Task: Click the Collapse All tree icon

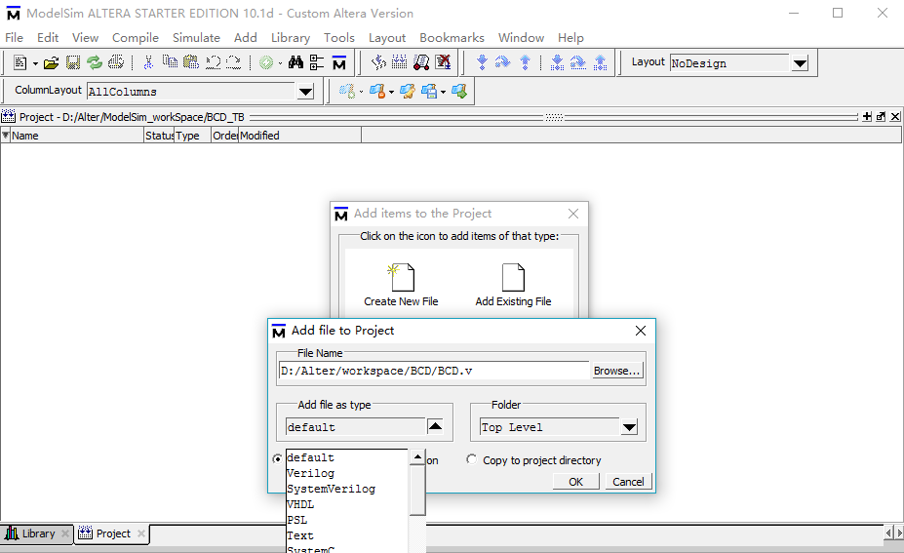Action: pos(317,62)
